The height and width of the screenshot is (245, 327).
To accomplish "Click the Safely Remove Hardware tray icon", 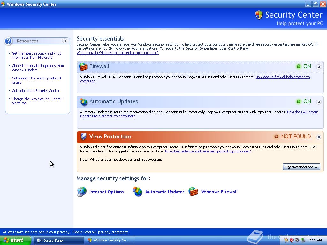I will [x=303, y=240].
